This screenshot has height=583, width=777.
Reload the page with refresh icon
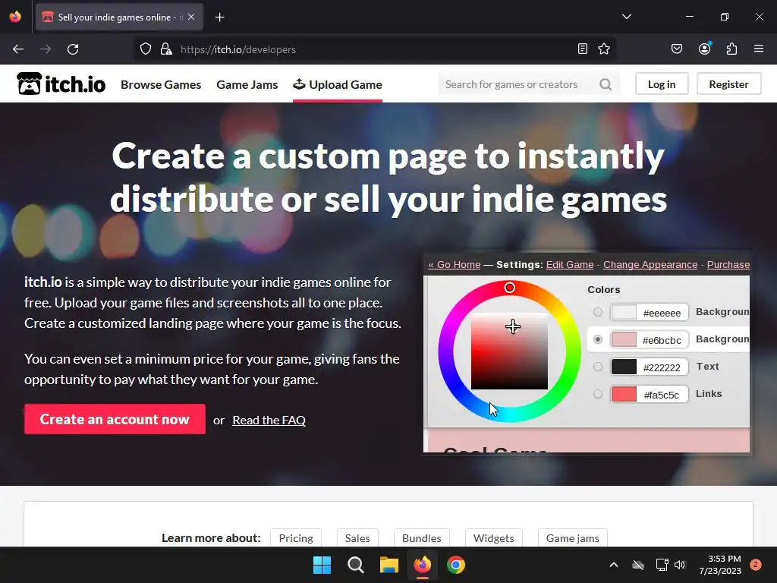click(x=73, y=49)
